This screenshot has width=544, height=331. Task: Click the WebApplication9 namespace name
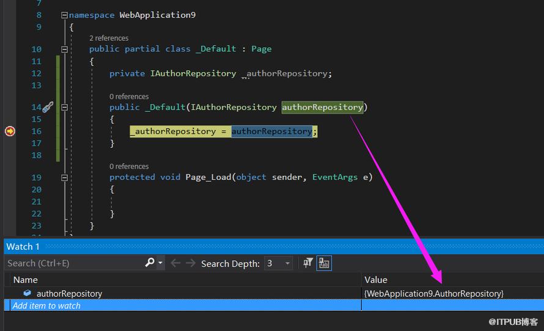point(158,15)
